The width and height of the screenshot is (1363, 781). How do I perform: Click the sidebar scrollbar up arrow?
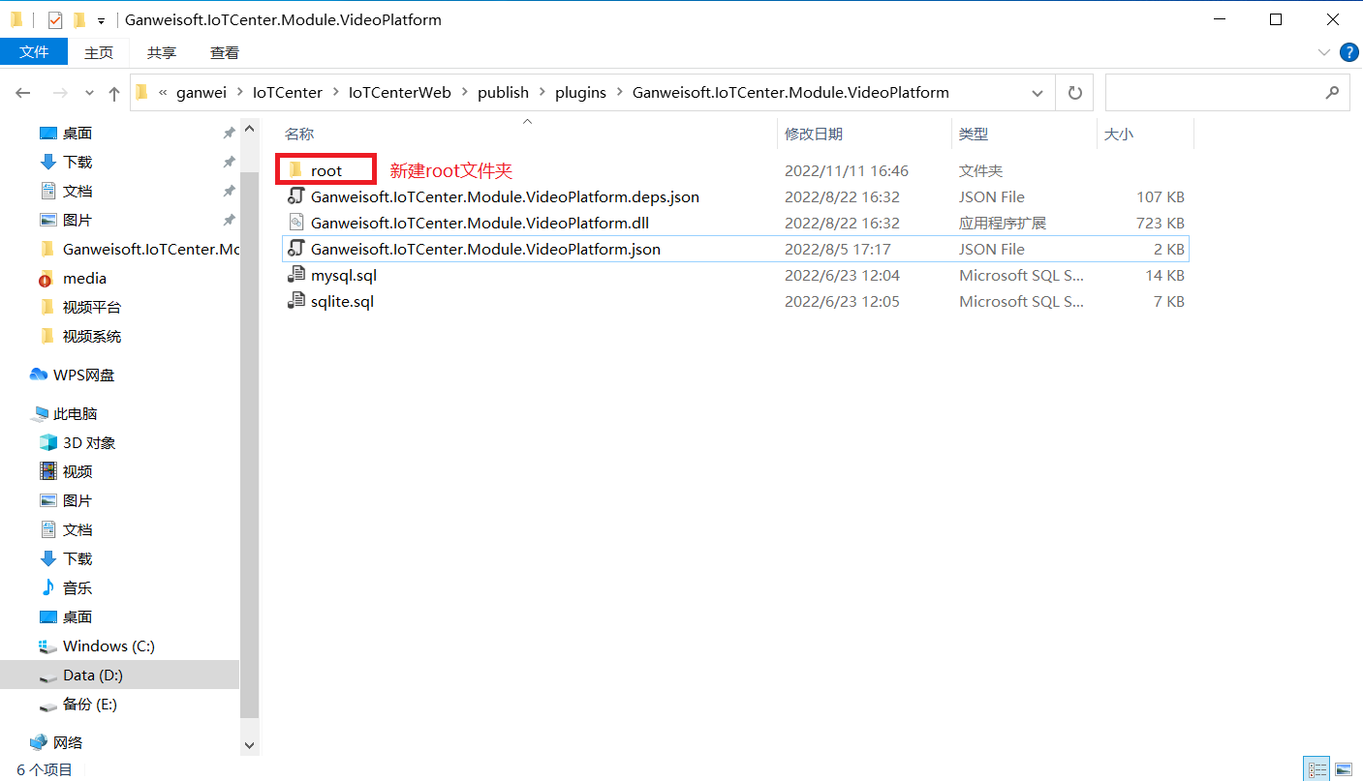(x=250, y=129)
